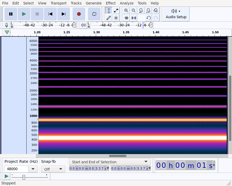Screen dimensions: 232x186
Task: Click the Zoom Toggle icon
Action: 156,11
